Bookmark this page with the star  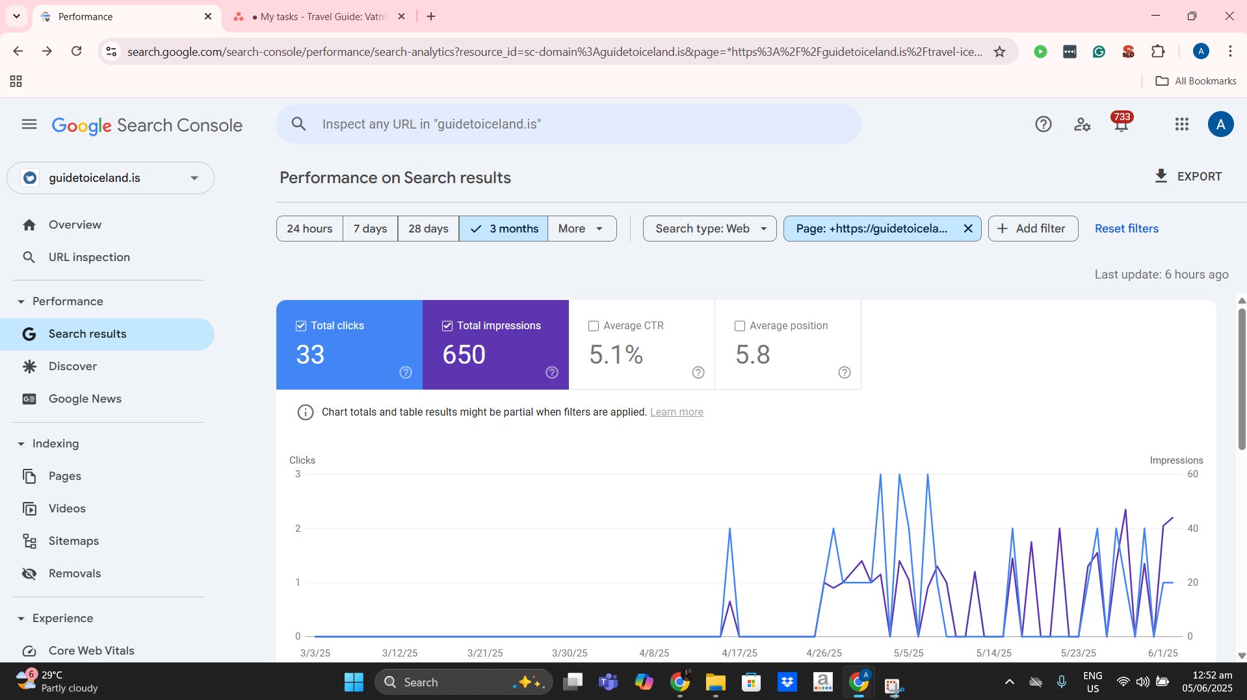(x=999, y=51)
